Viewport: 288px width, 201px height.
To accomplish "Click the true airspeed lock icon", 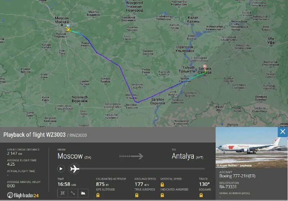I will click(x=137, y=195).
